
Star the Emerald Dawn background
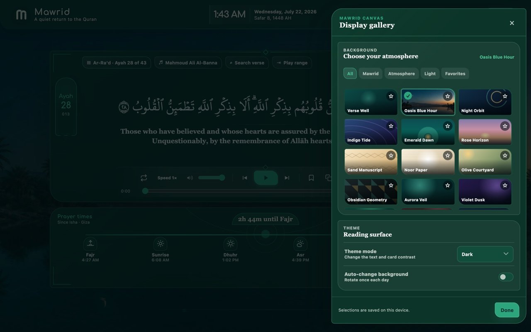coord(448,126)
